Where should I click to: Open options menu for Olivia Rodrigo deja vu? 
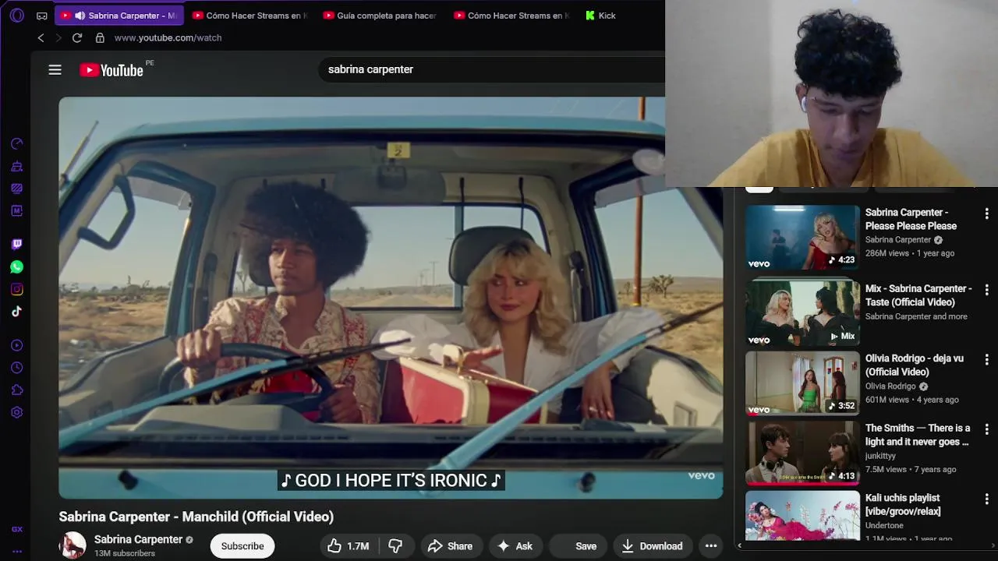point(986,359)
